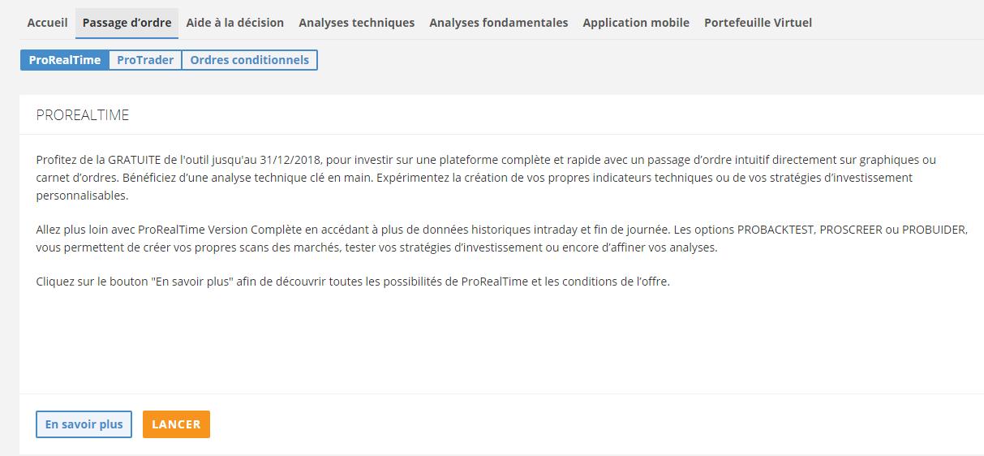Open the Aide à la décision tab

235,23
